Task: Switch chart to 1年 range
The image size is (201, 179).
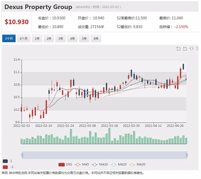Action: click(37, 38)
